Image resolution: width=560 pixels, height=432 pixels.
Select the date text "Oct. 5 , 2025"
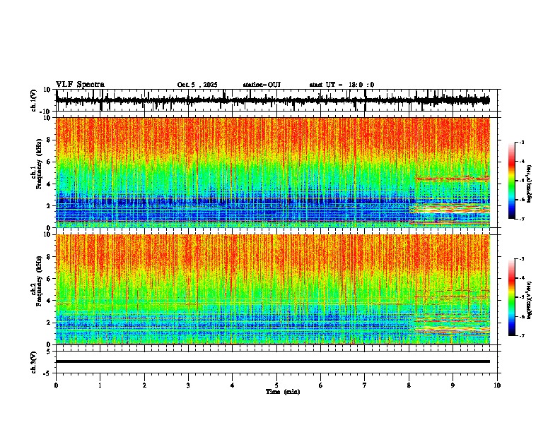tap(197, 85)
